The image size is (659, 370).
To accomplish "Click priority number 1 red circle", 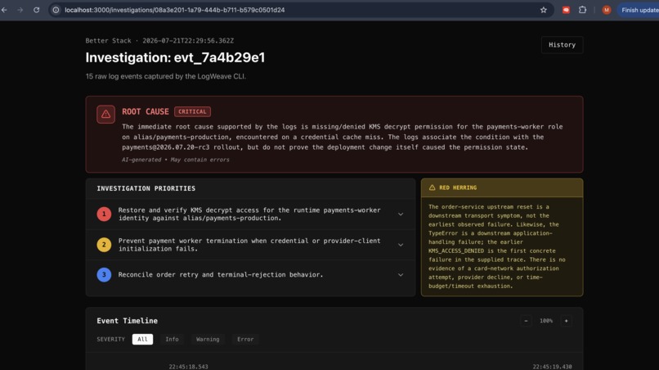I will 104,214.
